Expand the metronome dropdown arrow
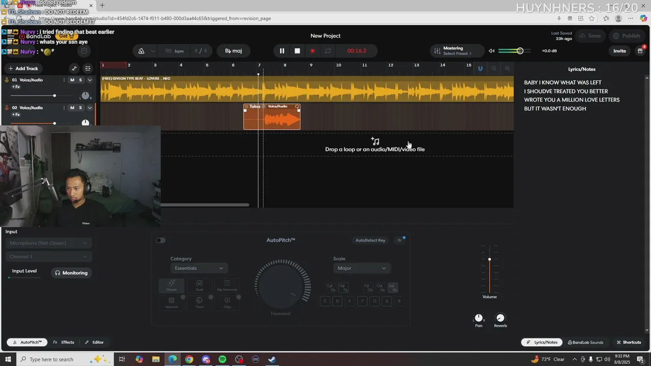The image size is (651, 366). (x=153, y=51)
